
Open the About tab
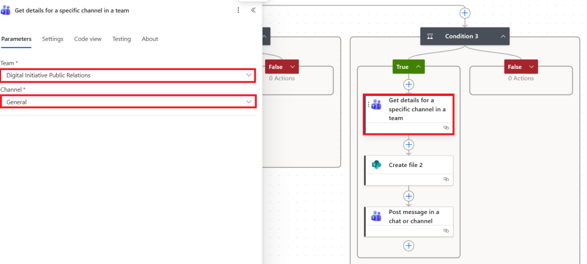click(150, 39)
